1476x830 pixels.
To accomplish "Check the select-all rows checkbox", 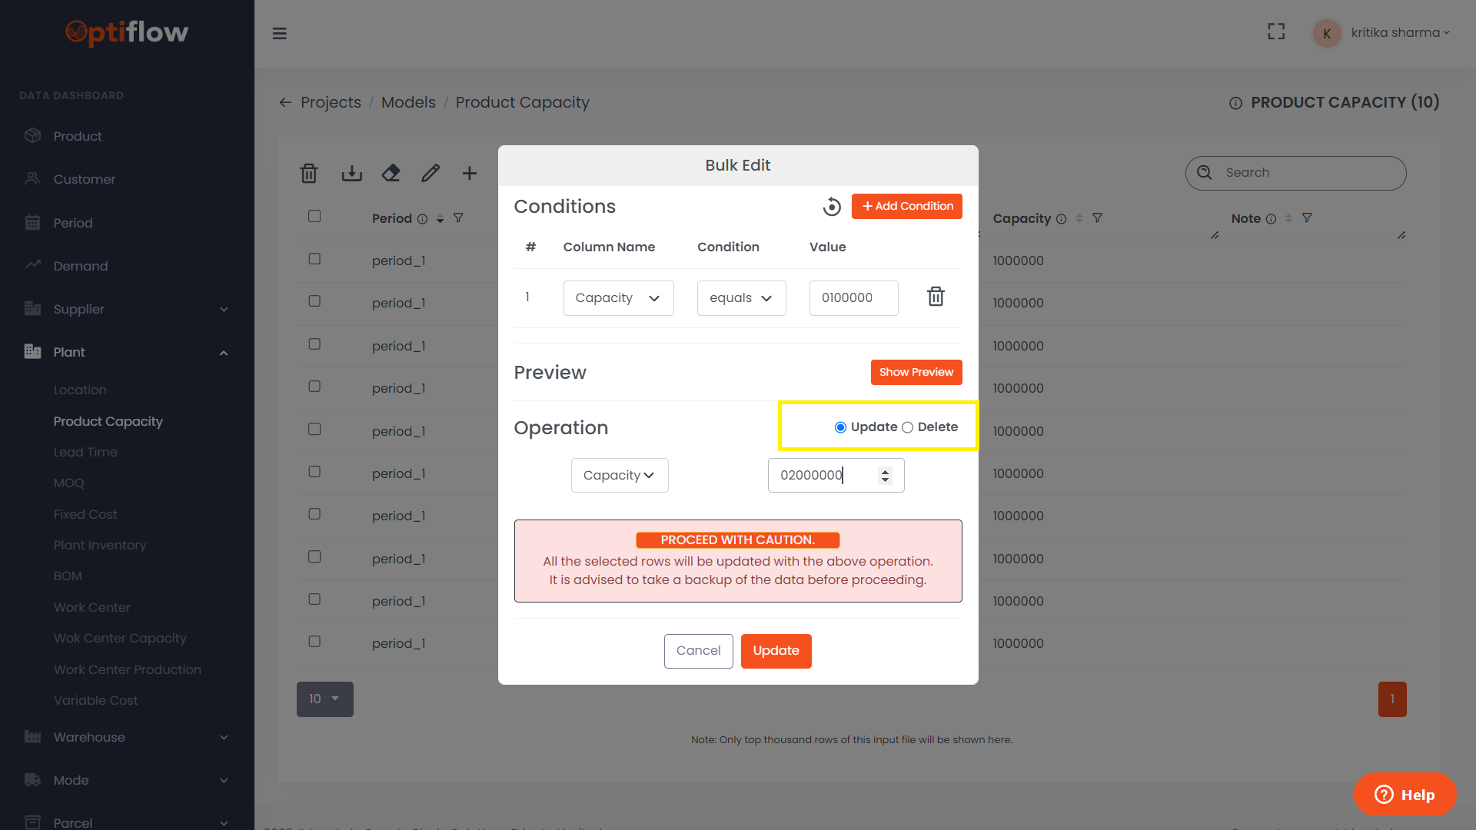I will click(x=314, y=216).
